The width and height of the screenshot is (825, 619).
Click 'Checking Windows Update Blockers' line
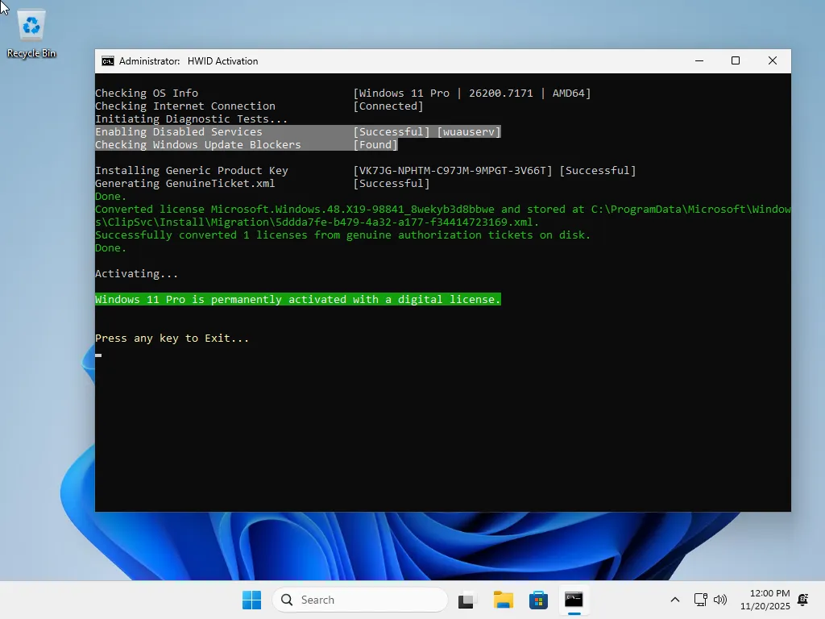pos(198,145)
